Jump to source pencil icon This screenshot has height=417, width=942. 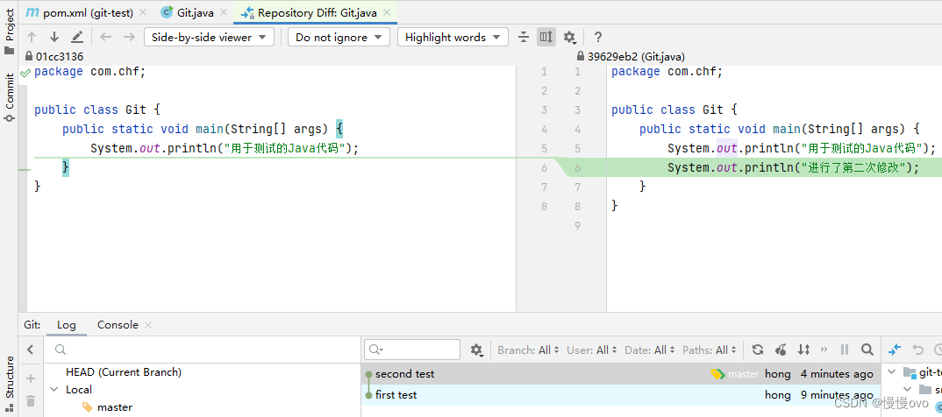coord(77,37)
